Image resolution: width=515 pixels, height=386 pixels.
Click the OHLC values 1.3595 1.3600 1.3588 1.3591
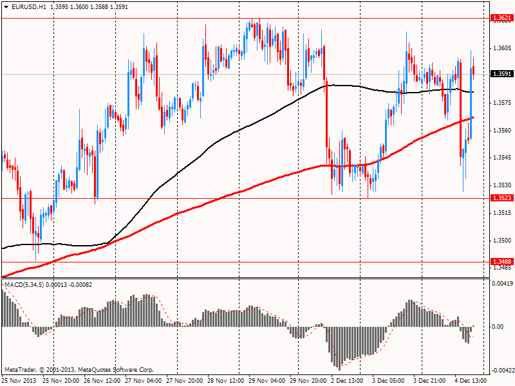pos(89,7)
